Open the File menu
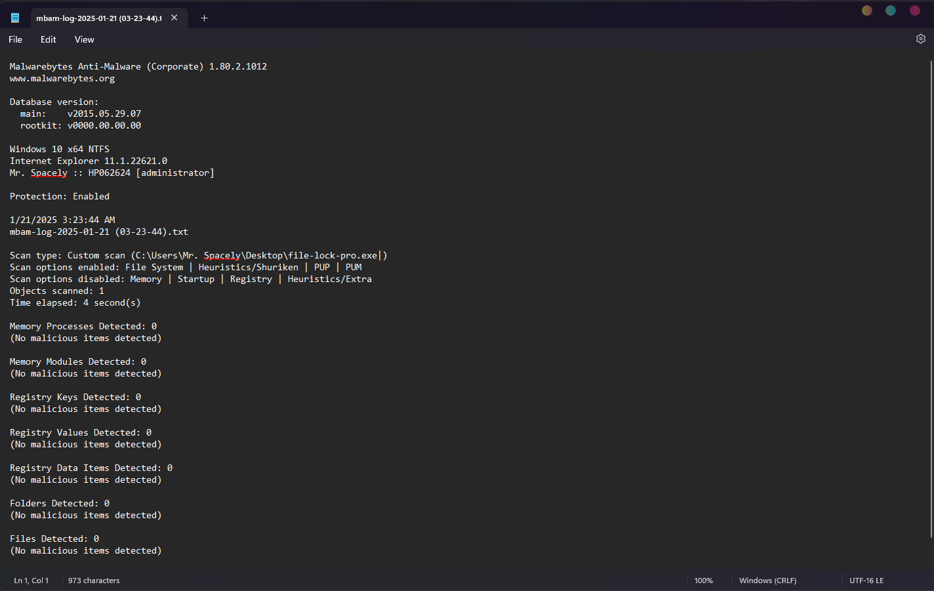Image resolution: width=934 pixels, height=591 pixels. pyautogui.click(x=15, y=39)
